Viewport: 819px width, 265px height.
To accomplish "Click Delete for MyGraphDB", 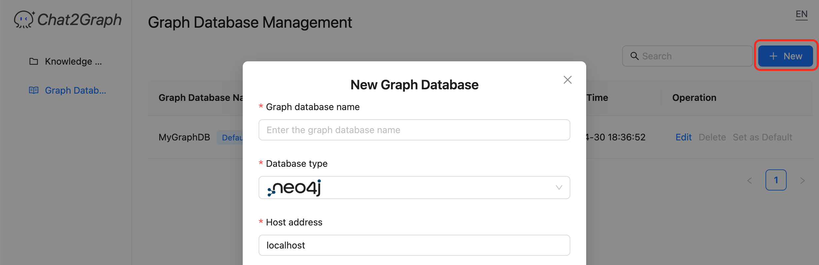I will coord(712,137).
